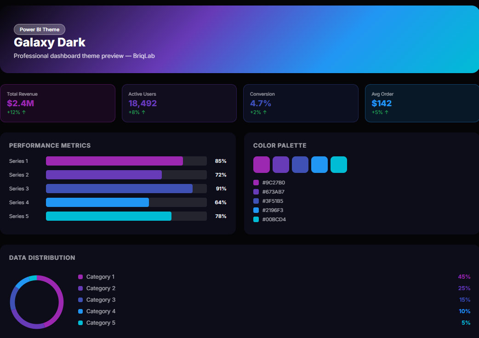
Task: Pick the large deep purple palette swatch
Action: [x=281, y=165]
